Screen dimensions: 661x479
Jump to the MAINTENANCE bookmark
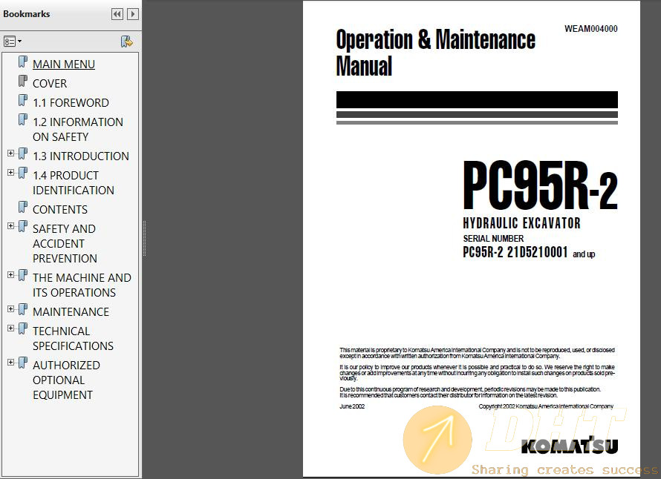pos(71,312)
